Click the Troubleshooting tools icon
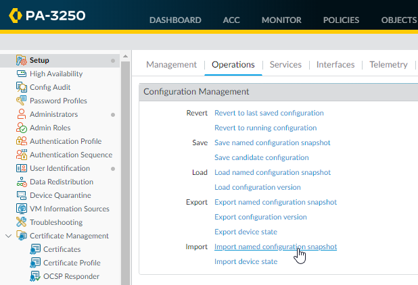 pos(20,222)
